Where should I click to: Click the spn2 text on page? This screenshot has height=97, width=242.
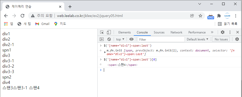pos(7,77)
